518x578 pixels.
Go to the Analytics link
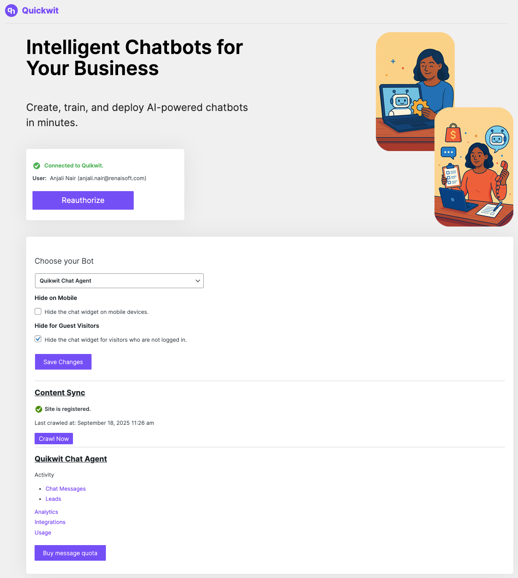[x=46, y=512]
